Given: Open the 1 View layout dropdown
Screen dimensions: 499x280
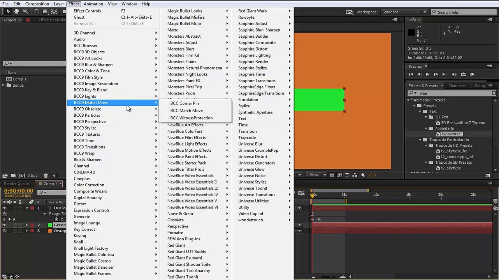Looking at the screenshot, I should tap(316, 175).
